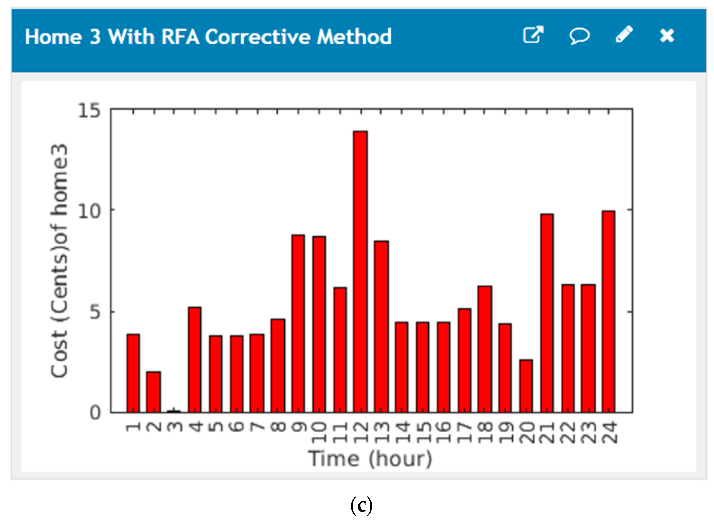The image size is (714, 520).
Task: Click the red bar for hour 9
Action: [x=298, y=324]
